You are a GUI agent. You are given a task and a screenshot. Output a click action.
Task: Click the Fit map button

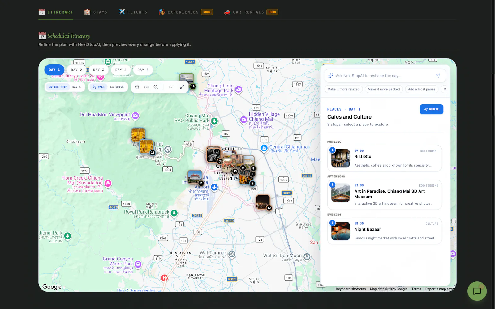[171, 87]
